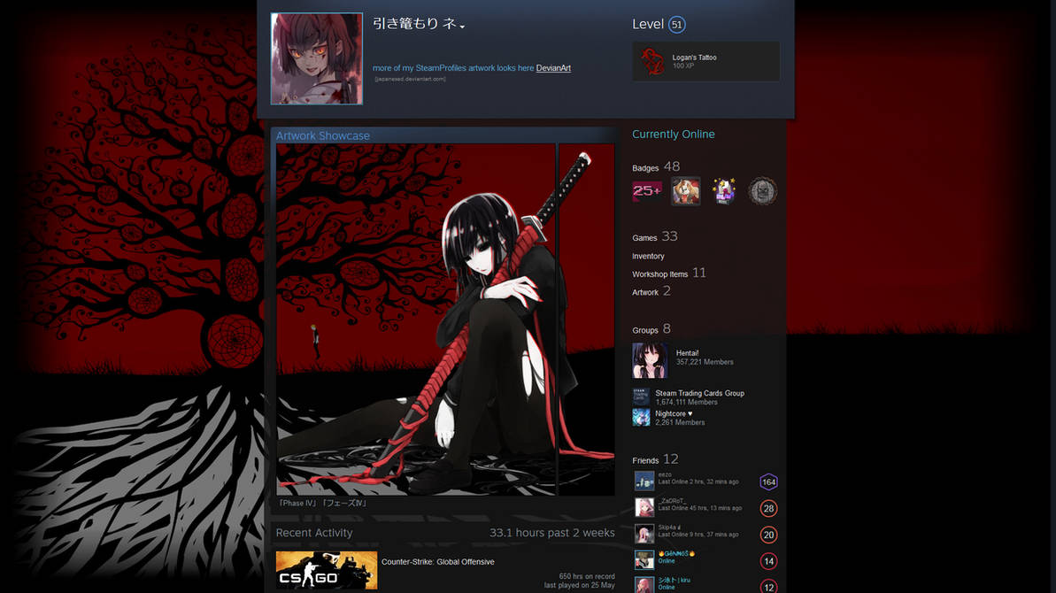Viewport: 1056px width, 593px height.
Task: Open friend eezo's profile name
Action: [665, 474]
